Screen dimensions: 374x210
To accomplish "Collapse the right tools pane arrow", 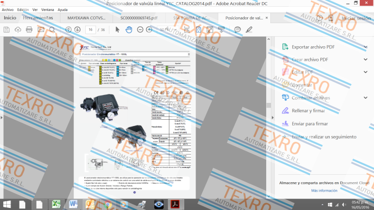I will (x=272, y=118).
